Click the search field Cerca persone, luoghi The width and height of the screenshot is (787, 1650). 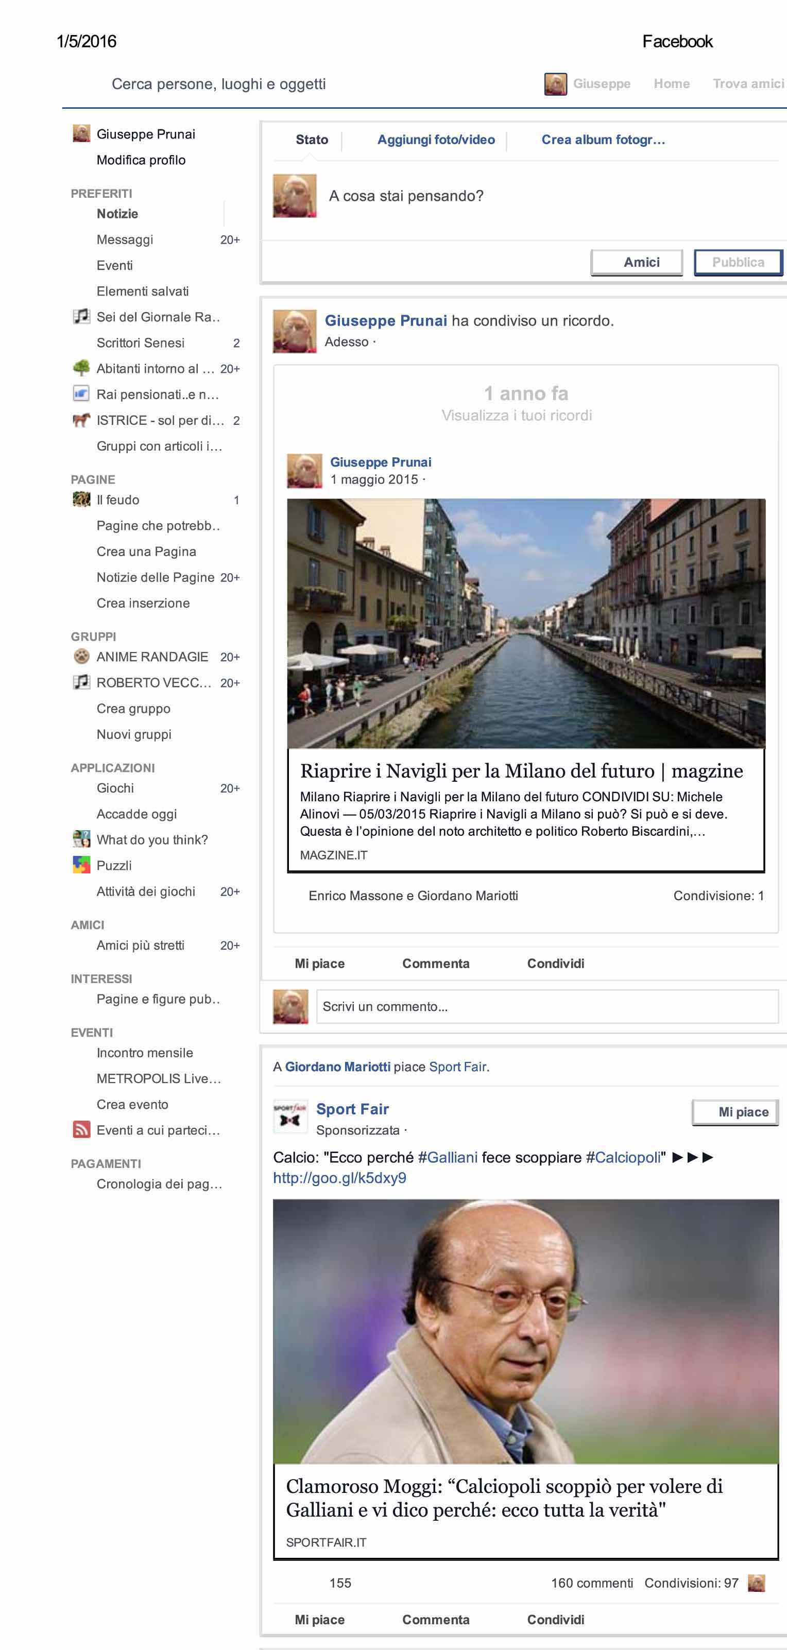click(x=219, y=84)
